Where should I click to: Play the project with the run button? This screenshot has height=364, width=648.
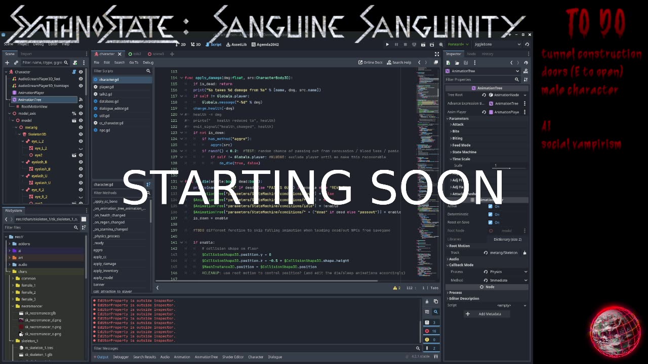(388, 44)
